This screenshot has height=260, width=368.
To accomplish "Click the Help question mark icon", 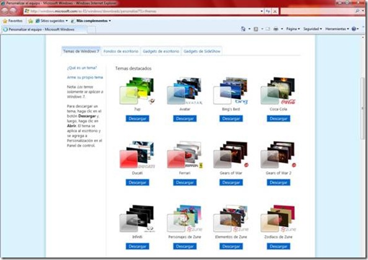I will (354, 29).
